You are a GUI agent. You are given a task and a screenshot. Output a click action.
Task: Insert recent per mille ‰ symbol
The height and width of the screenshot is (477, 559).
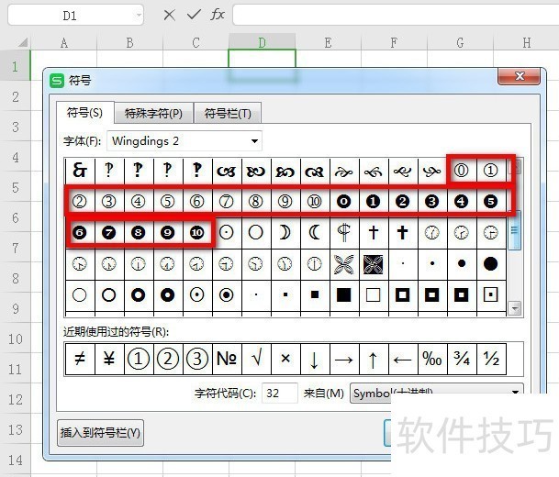(x=431, y=359)
